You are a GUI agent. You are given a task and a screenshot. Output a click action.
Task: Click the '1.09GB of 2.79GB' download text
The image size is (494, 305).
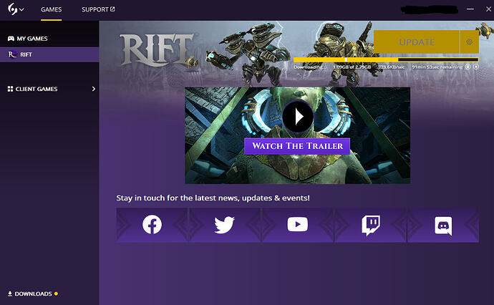[x=352, y=67]
